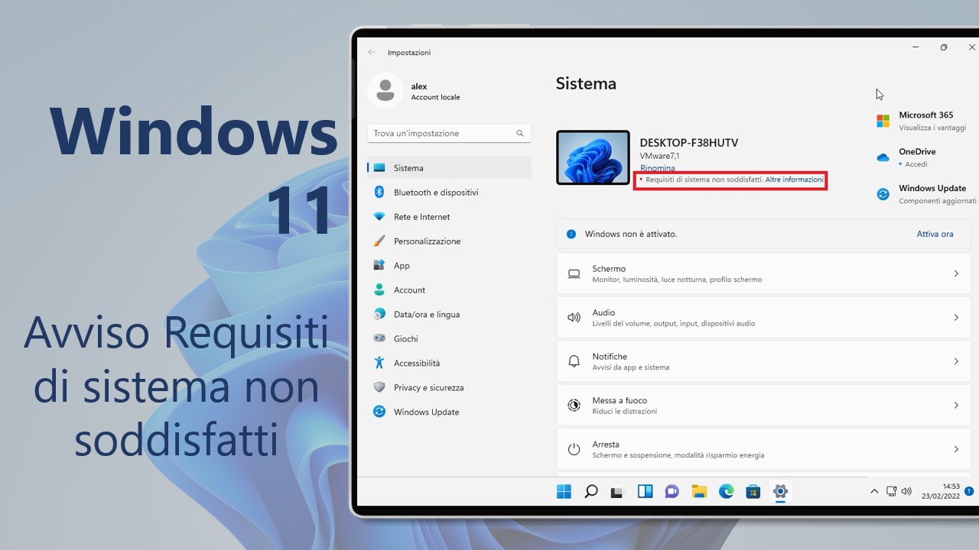
Task: Open Personalizzazione settings
Action: pyautogui.click(x=449, y=241)
